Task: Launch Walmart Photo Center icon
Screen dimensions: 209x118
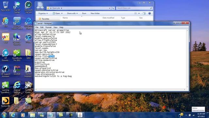Action: [x=17, y=23]
